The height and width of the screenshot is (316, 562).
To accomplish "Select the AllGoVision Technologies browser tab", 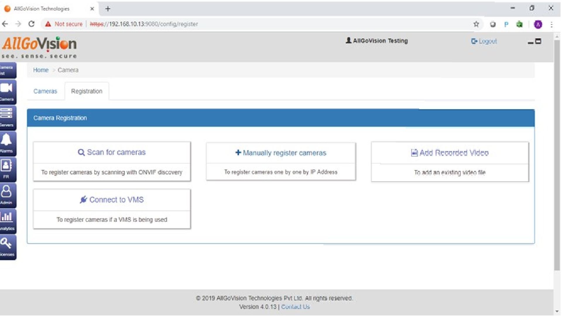I will click(x=49, y=9).
